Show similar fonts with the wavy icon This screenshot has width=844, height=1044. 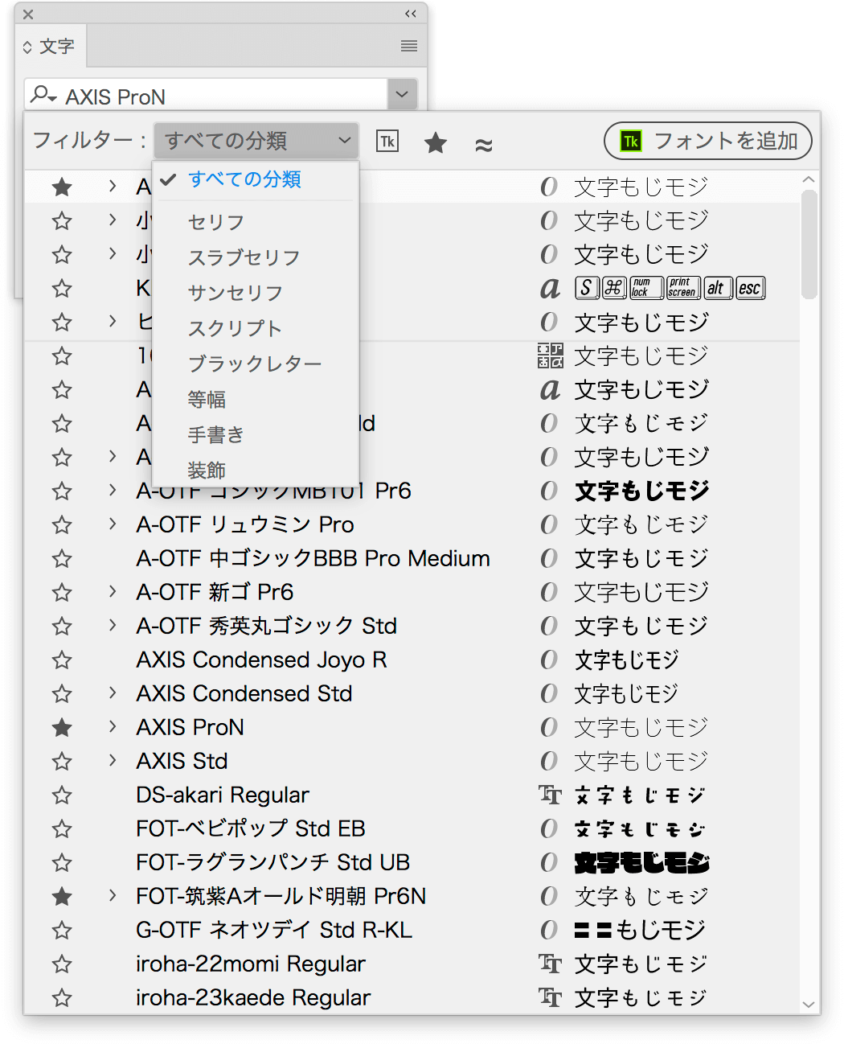tap(483, 145)
